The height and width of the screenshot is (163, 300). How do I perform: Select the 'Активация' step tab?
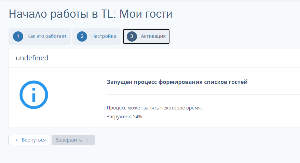click(x=146, y=36)
